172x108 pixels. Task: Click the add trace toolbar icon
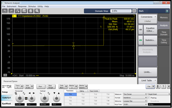[x=18, y=11]
